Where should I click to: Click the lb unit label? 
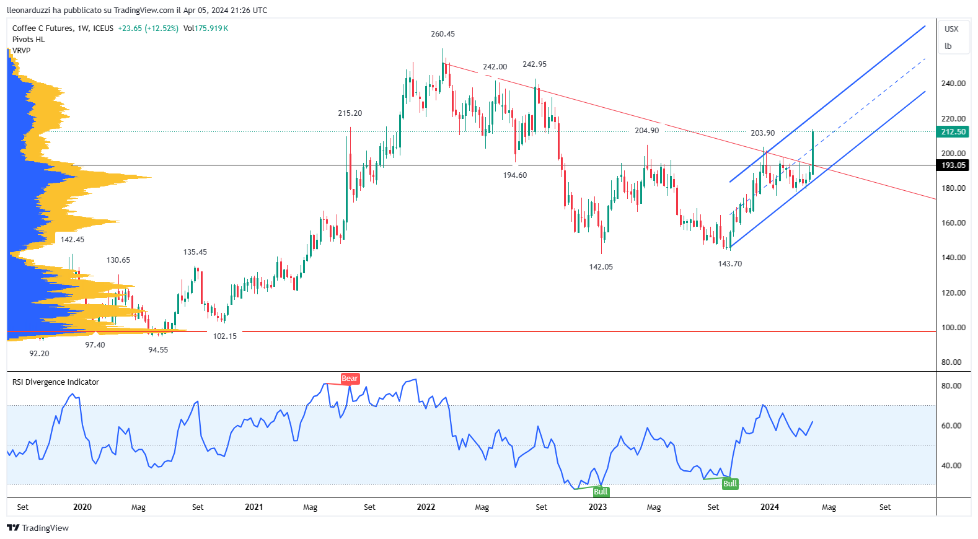[x=948, y=46]
